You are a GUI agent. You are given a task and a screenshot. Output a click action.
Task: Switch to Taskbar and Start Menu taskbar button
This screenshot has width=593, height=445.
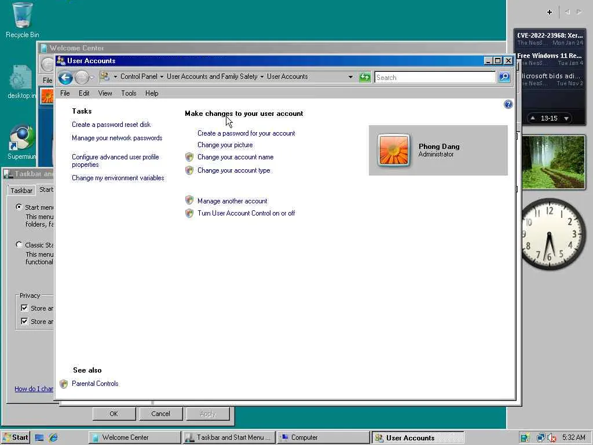229,437
